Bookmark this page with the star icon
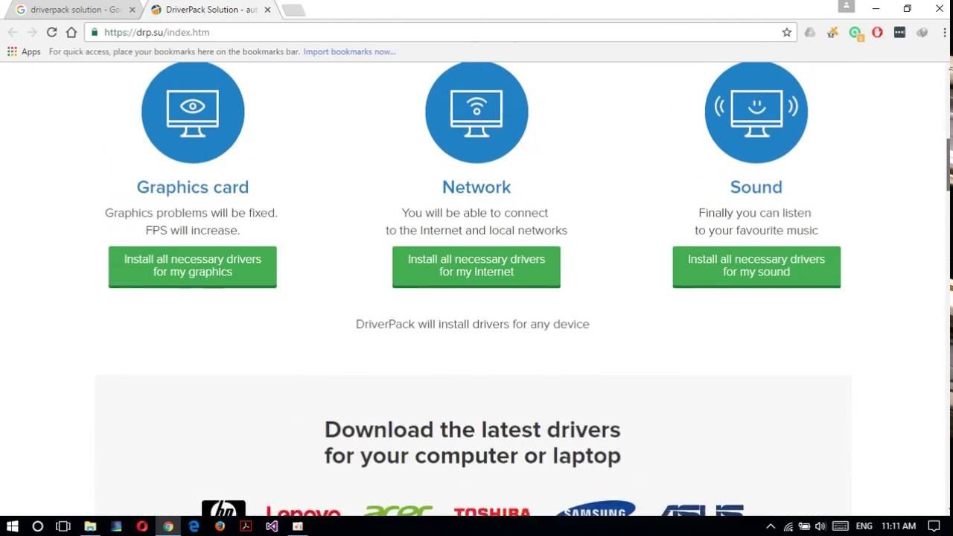 [x=786, y=32]
